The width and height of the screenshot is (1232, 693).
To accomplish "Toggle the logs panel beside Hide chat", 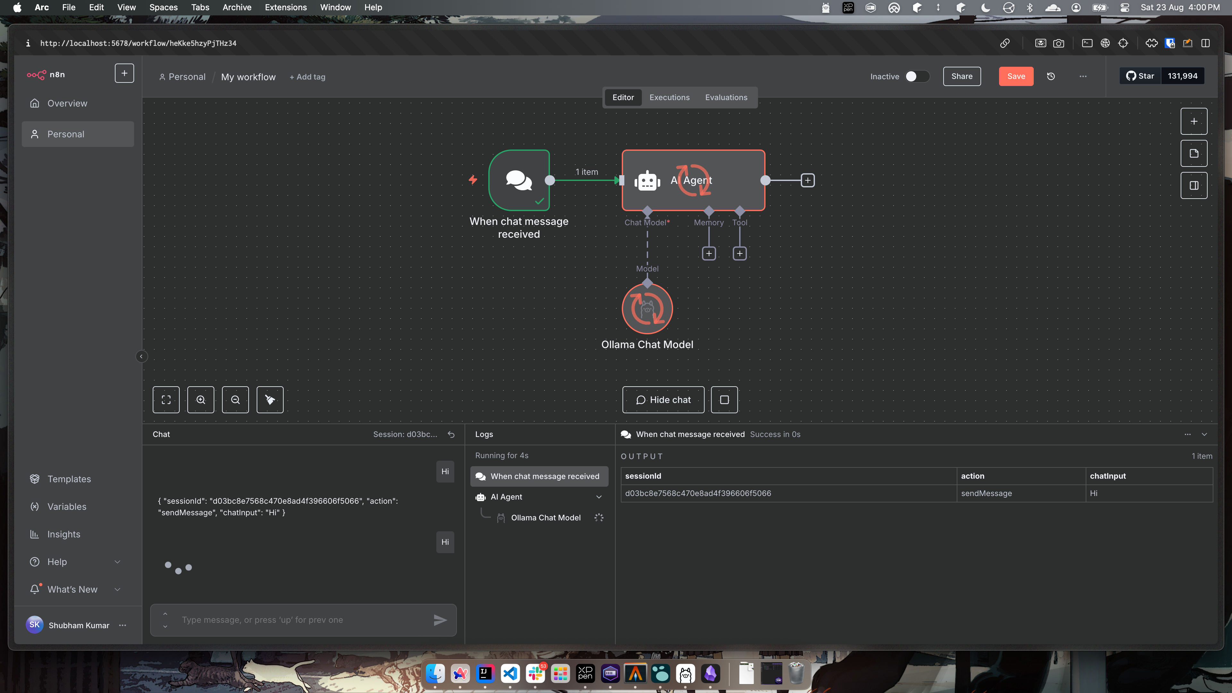I will click(x=724, y=399).
